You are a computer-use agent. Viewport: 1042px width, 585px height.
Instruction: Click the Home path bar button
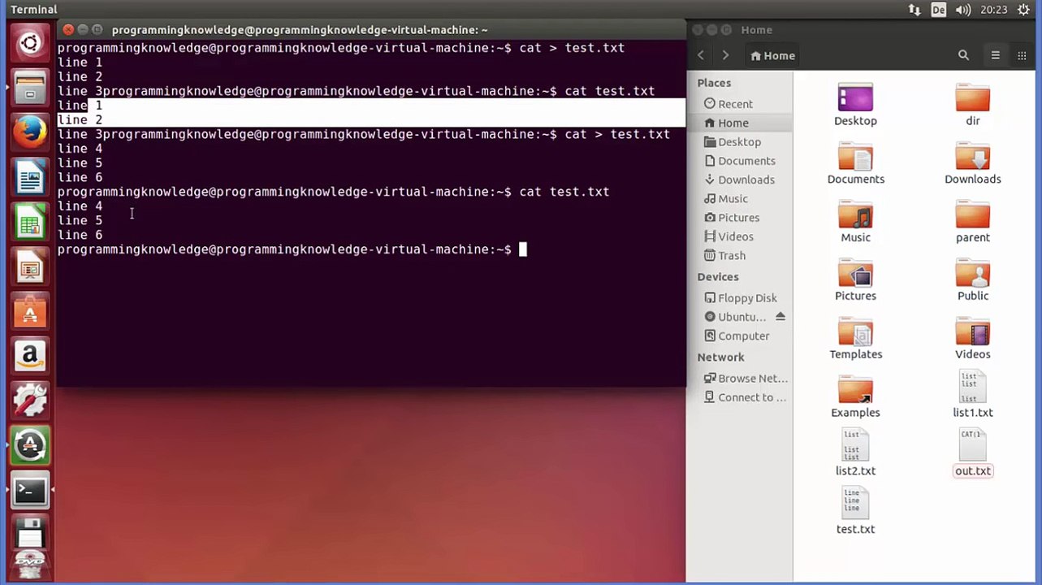(773, 55)
